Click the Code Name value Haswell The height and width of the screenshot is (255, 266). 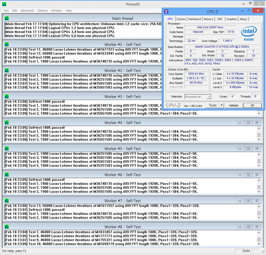pos(198,32)
